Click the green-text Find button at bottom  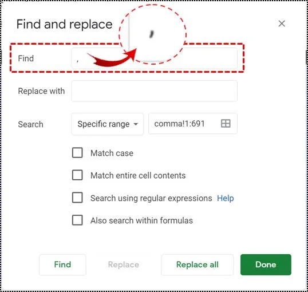[62, 265]
